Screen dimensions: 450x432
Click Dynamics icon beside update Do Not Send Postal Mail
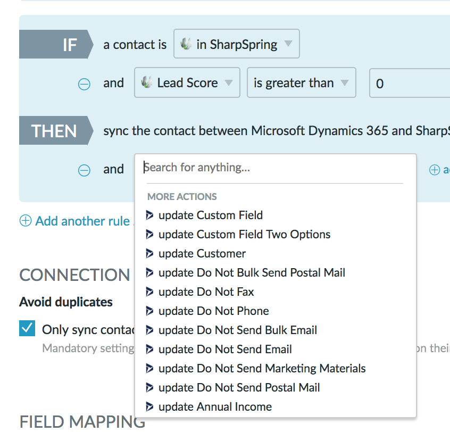click(x=149, y=387)
